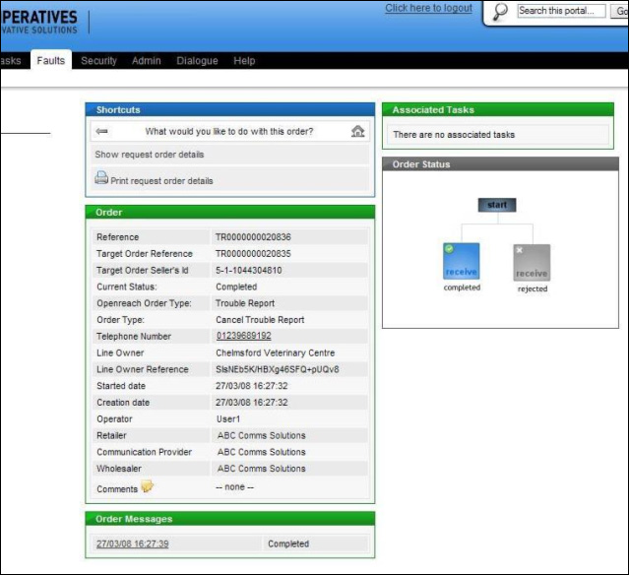The width and height of the screenshot is (629, 575).
Task: Open the Security menu
Action: pyautogui.click(x=98, y=61)
